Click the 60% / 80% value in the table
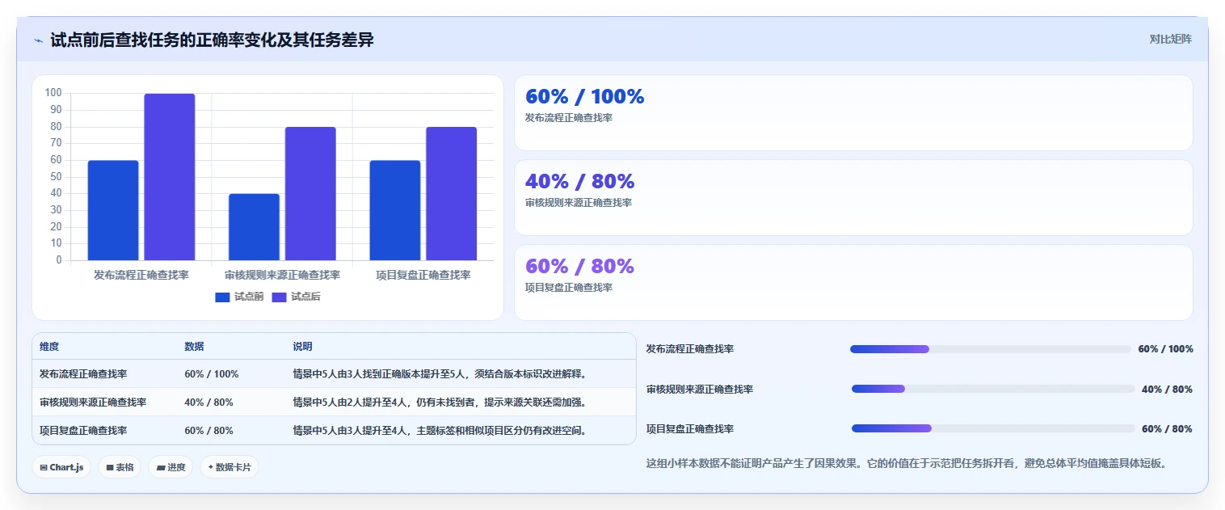Image resolution: width=1225 pixels, height=510 pixels. (208, 431)
